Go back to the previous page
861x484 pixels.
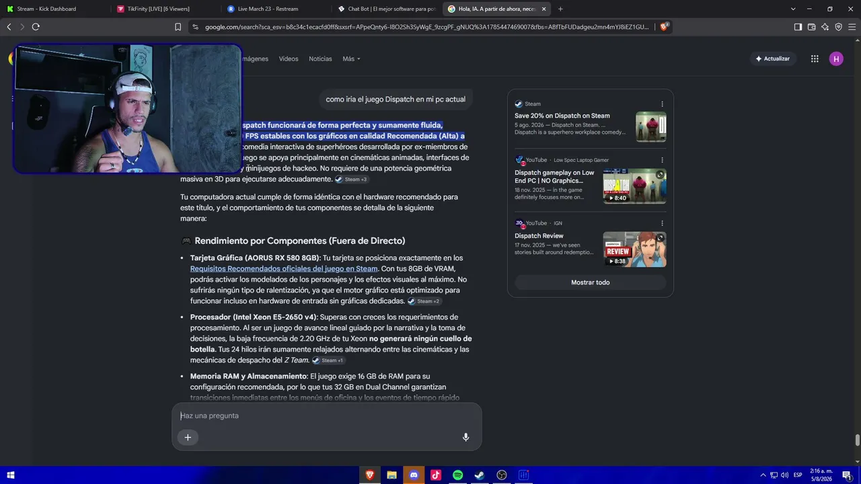(x=9, y=27)
